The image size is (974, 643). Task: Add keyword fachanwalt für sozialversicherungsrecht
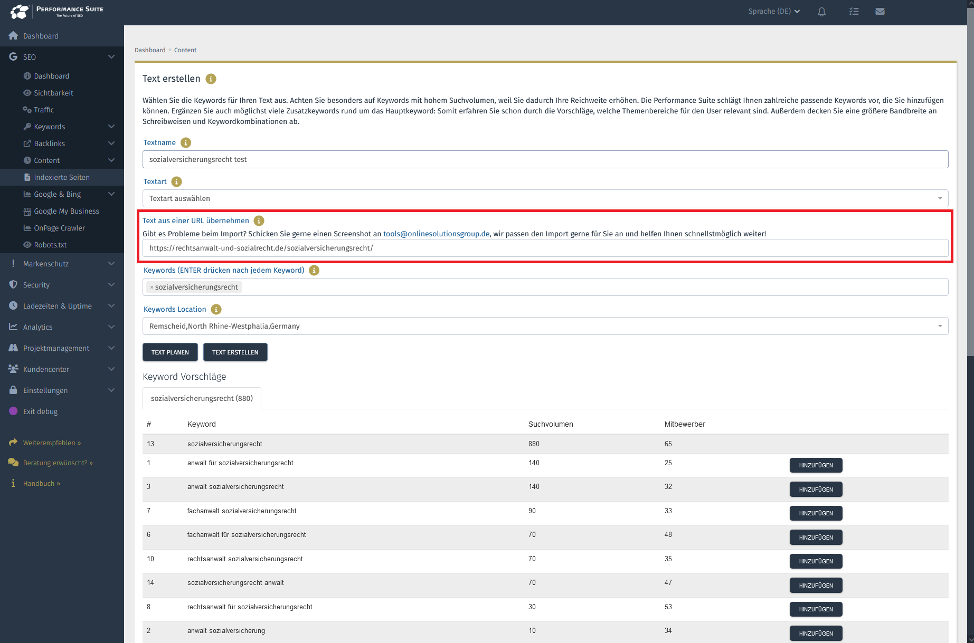816,538
